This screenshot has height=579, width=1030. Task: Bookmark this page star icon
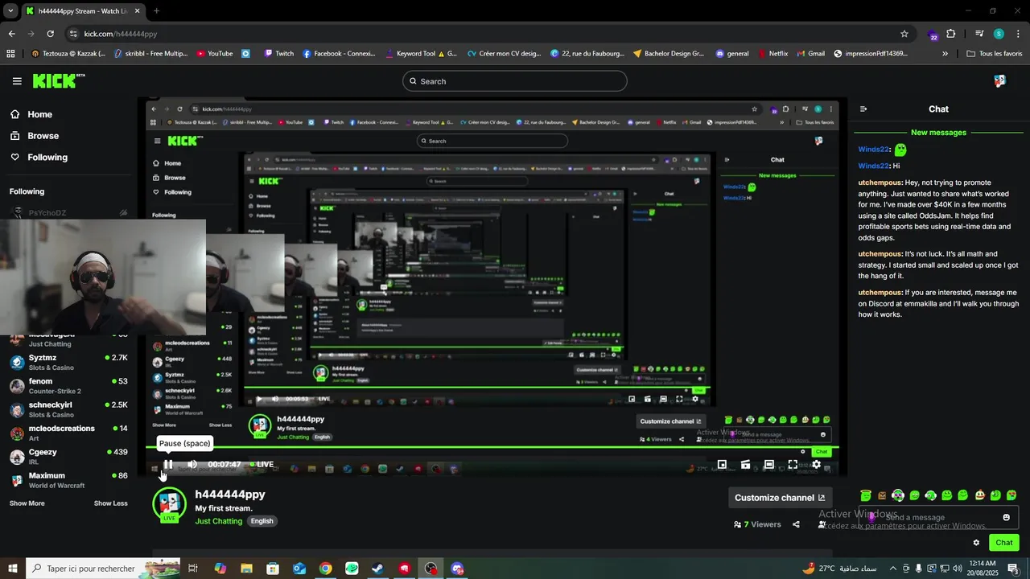[x=904, y=34]
